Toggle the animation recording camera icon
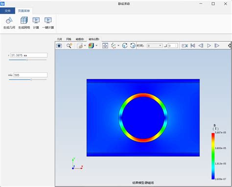Viewport: 232px width, 187px height. [185, 46]
